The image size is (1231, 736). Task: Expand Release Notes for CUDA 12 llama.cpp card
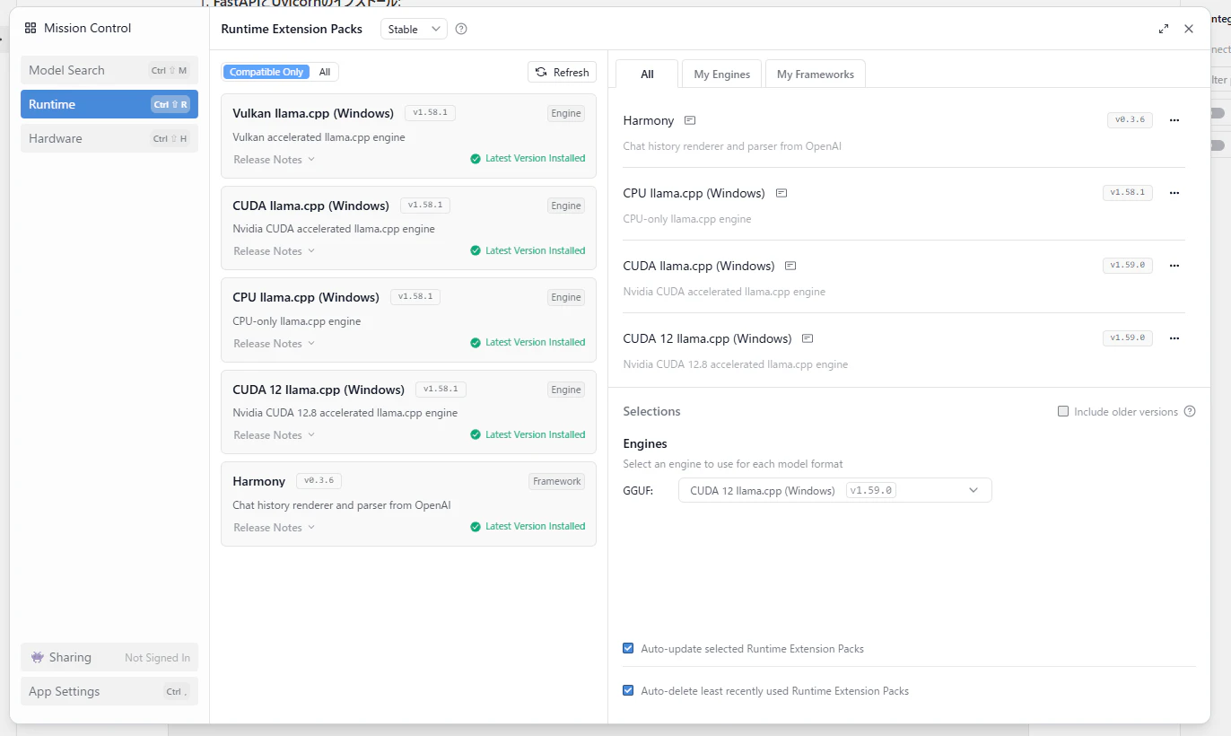(x=275, y=435)
